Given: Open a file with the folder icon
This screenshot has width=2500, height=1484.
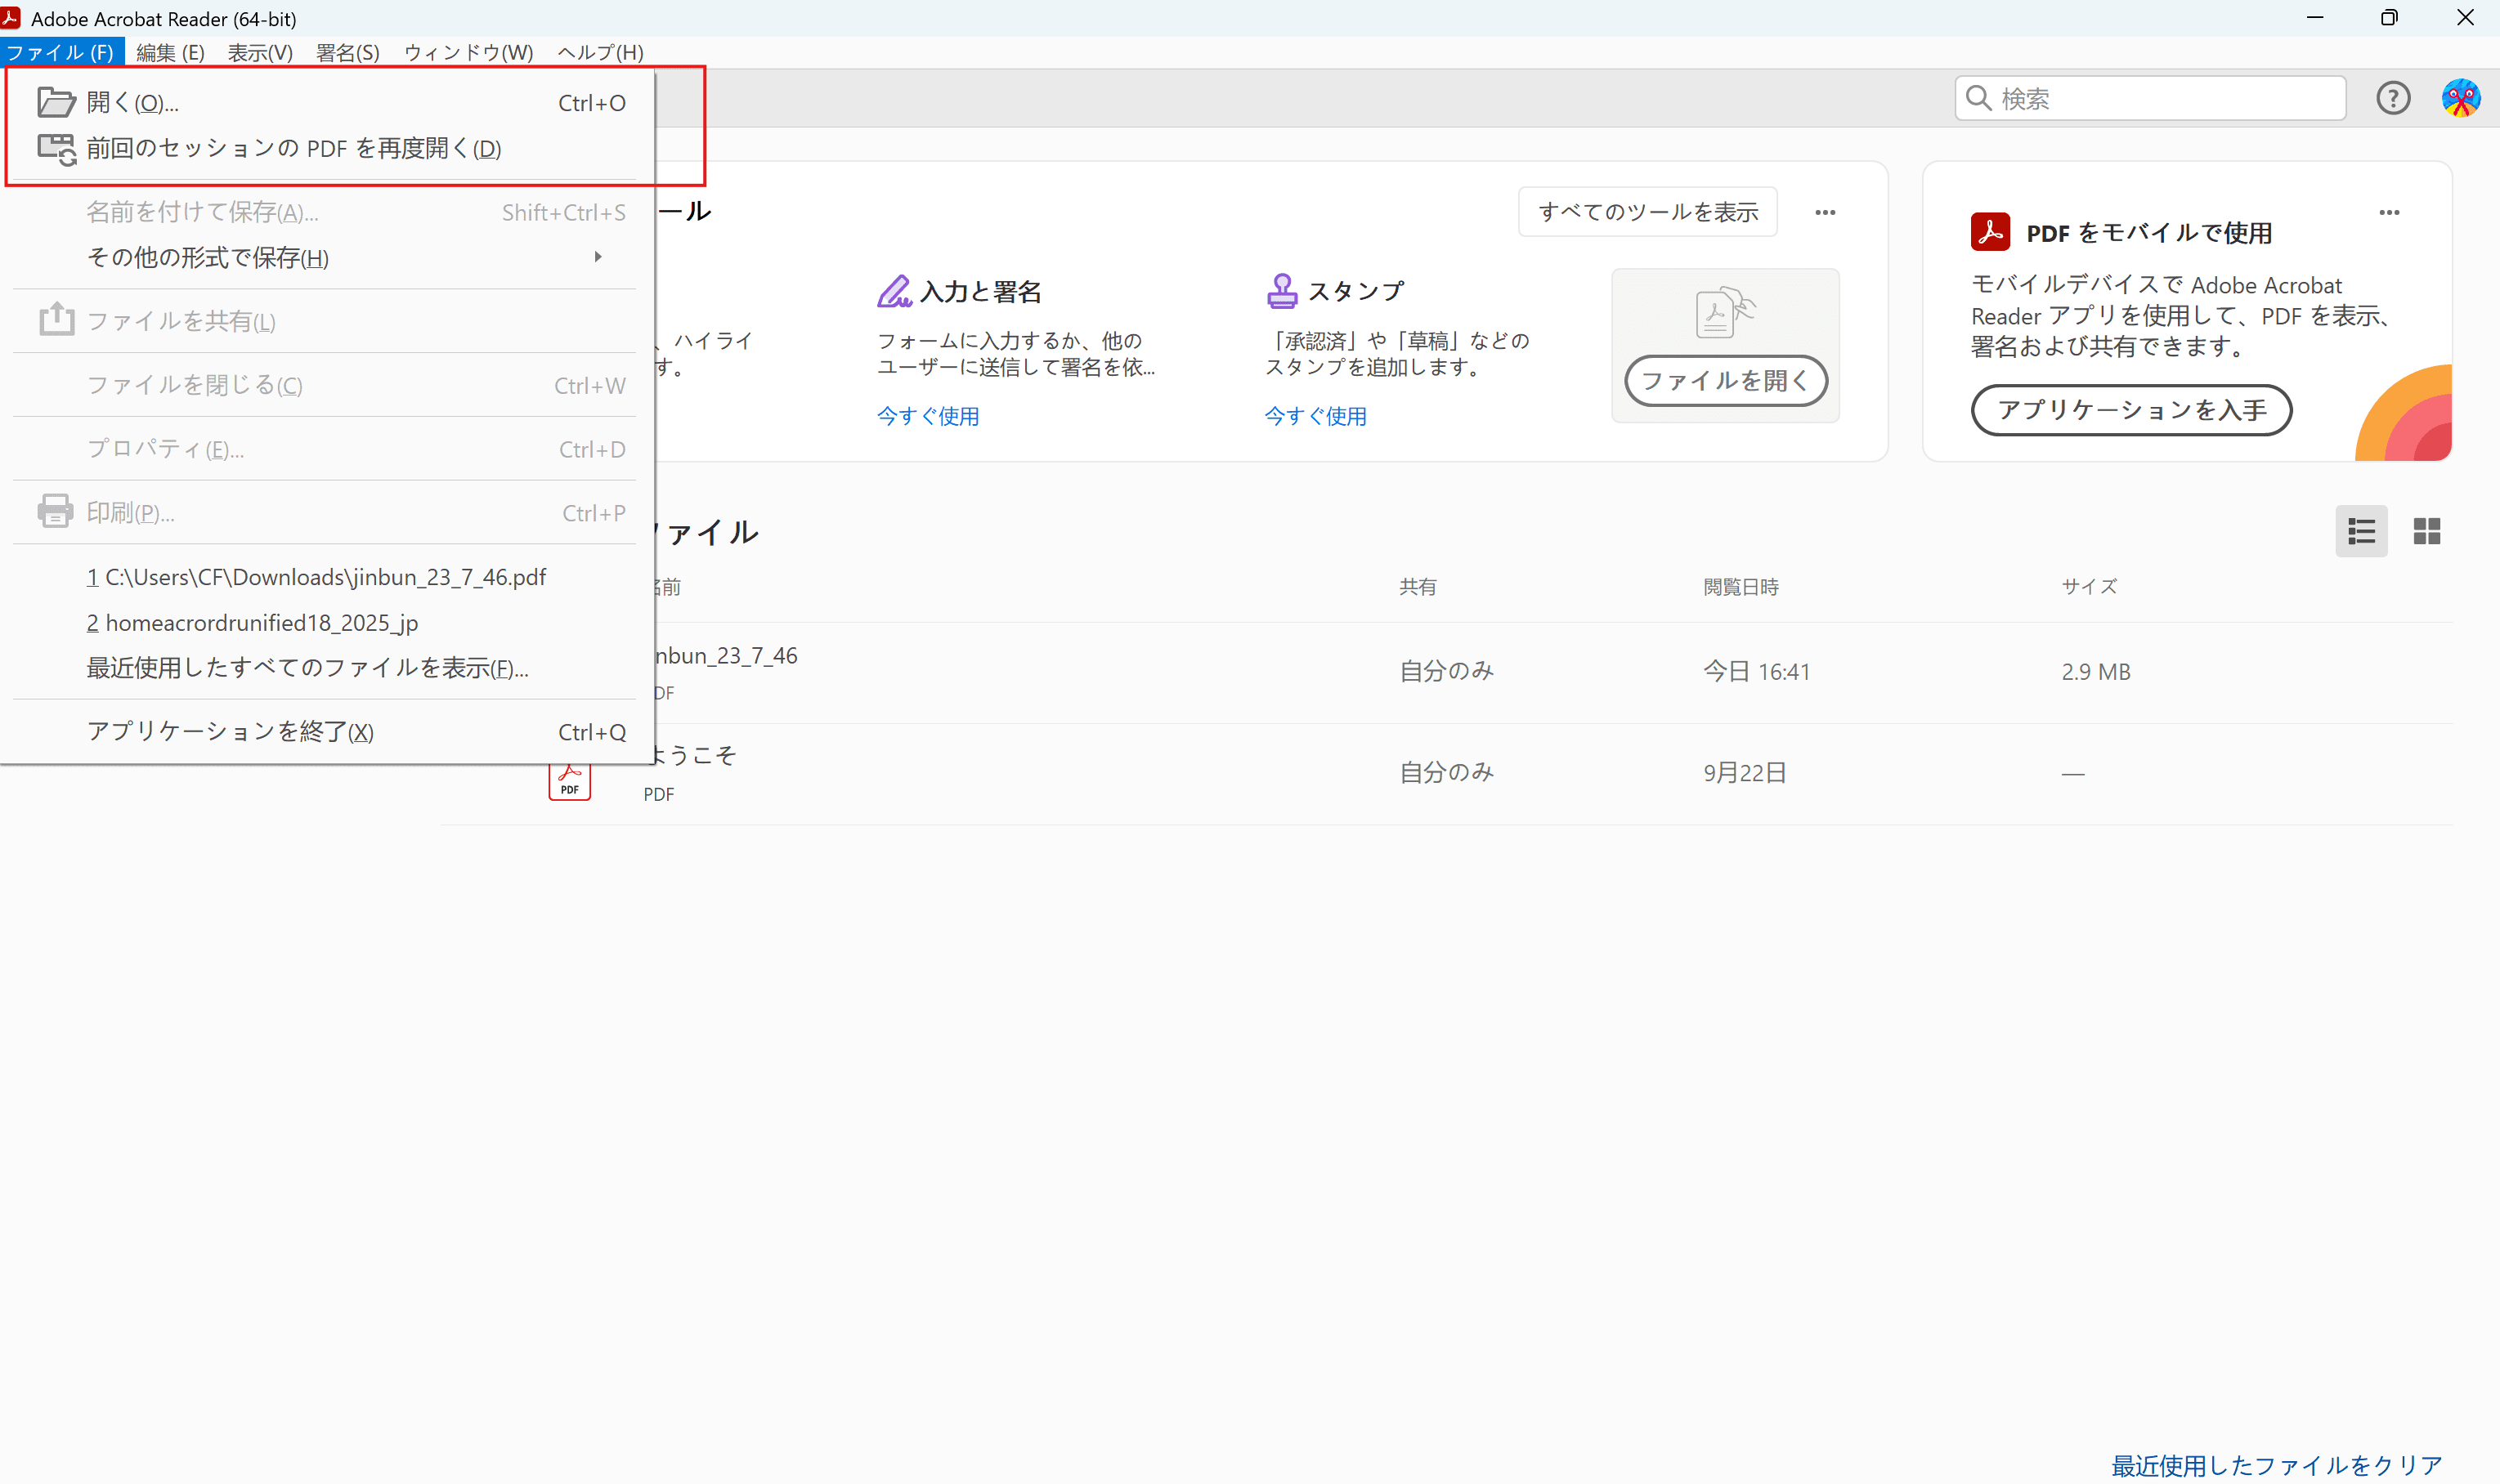Looking at the screenshot, I should point(56,100).
